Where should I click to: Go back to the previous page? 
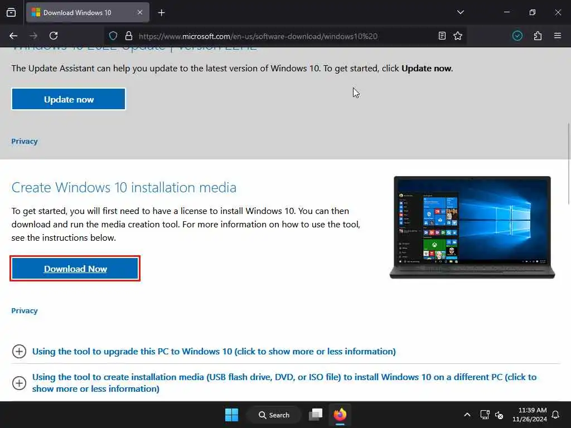pos(13,36)
